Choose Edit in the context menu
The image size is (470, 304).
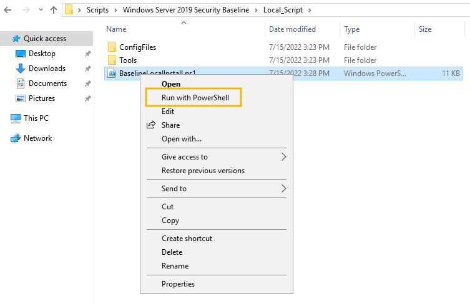click(x=168, y=112)
